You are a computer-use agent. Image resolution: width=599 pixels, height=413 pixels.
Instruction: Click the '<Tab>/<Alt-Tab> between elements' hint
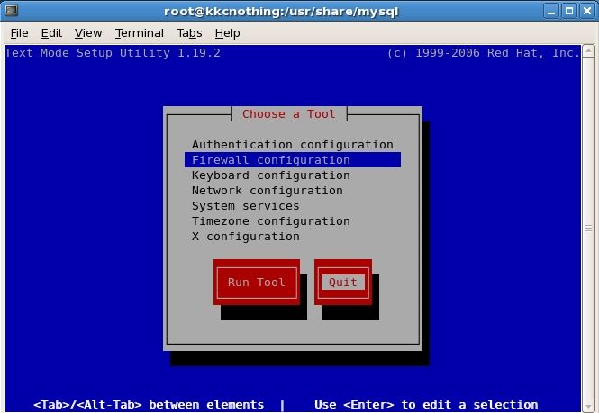(149, 405)
